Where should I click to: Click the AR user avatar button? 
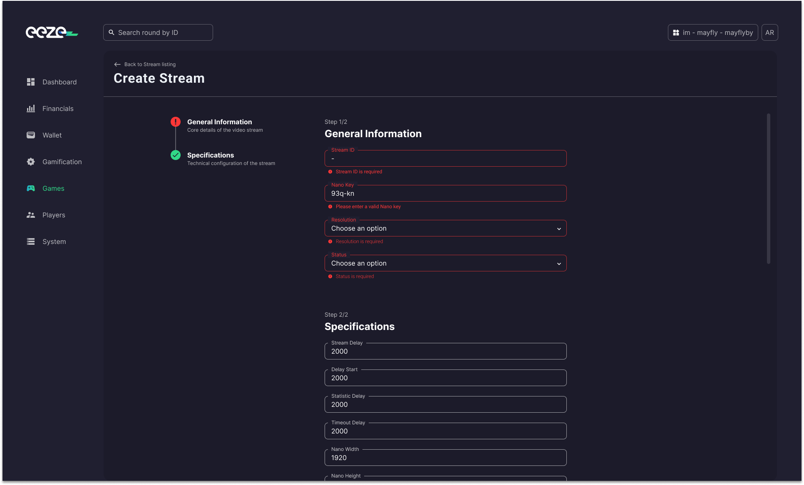[769, 32]
